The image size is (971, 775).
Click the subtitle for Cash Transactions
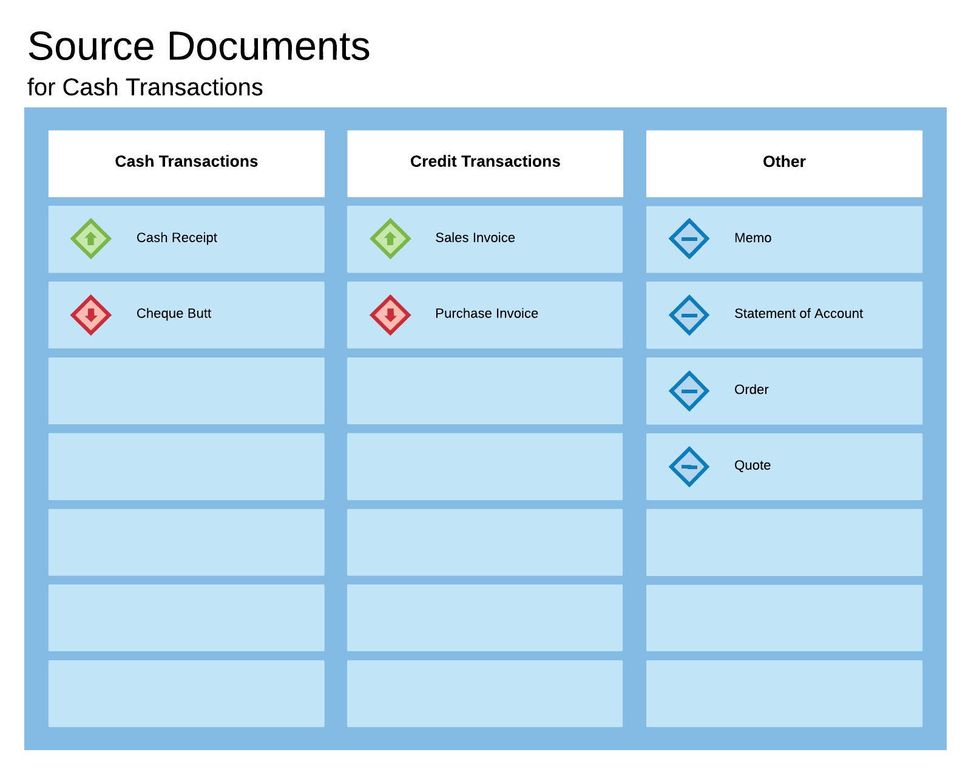(146, 87)
